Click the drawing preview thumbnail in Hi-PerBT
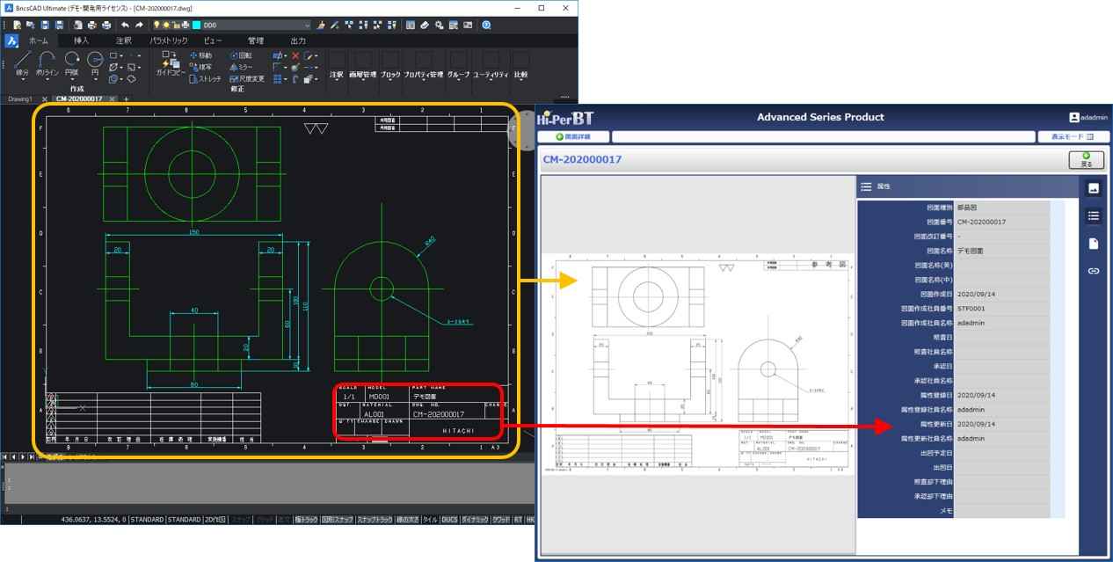 tap(699, 364)
